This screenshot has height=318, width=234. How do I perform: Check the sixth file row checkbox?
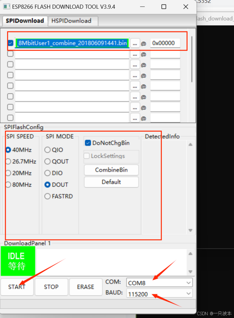10,96
